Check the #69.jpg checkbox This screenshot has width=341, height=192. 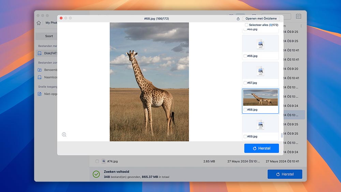[x=245, y=136]
